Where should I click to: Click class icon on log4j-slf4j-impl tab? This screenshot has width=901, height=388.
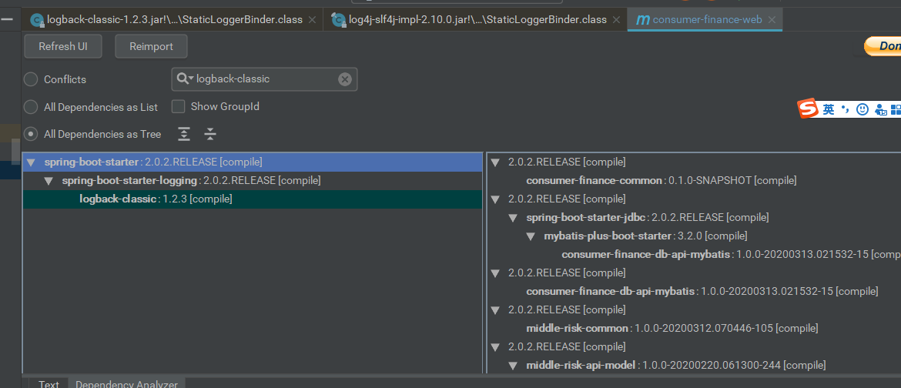[x=339, y=20]
